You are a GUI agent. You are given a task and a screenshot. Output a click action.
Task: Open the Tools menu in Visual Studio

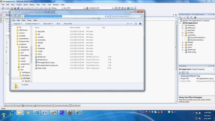[x=44, y=5]
